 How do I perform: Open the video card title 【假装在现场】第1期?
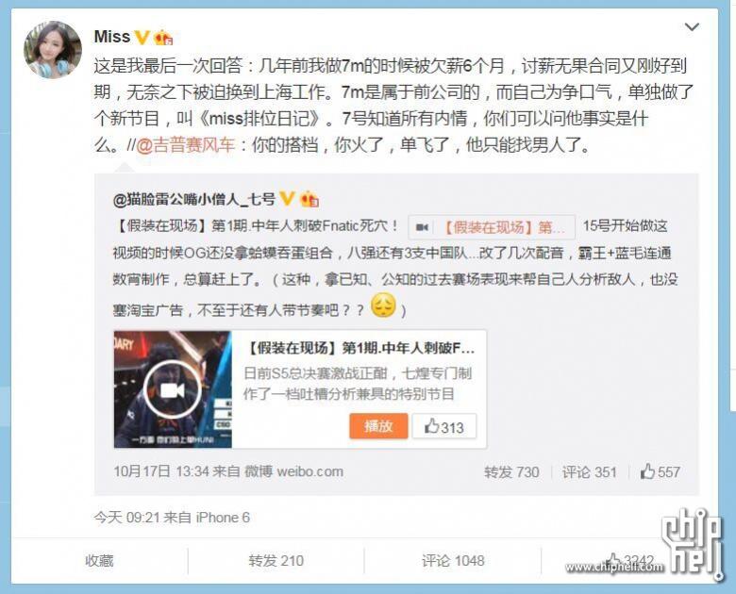360,348
